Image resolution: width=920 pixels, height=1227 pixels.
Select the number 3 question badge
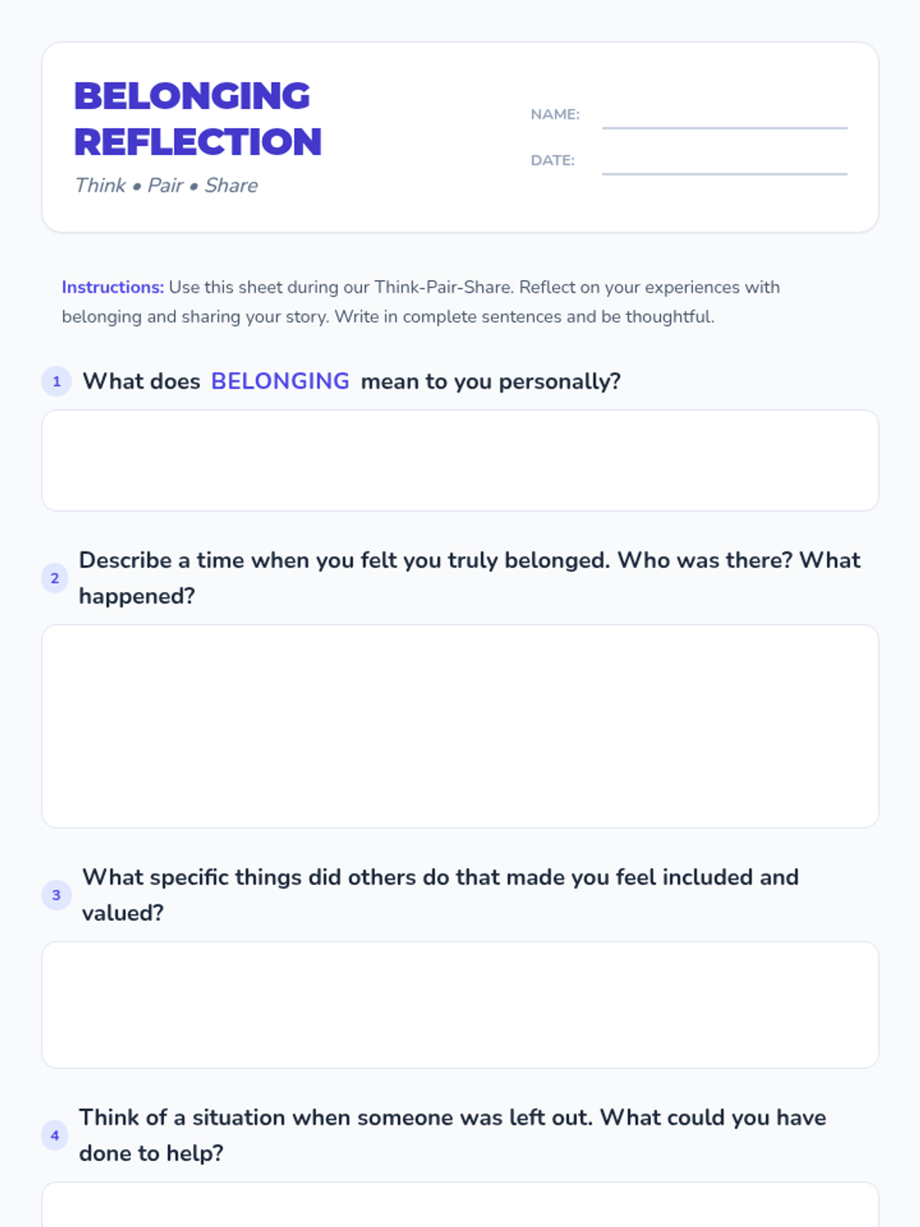[57, 895]
